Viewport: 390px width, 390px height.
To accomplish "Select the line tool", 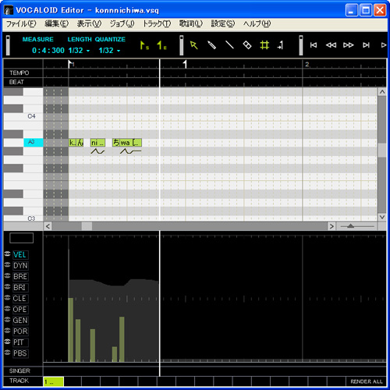I will click(x=229, y=45).
